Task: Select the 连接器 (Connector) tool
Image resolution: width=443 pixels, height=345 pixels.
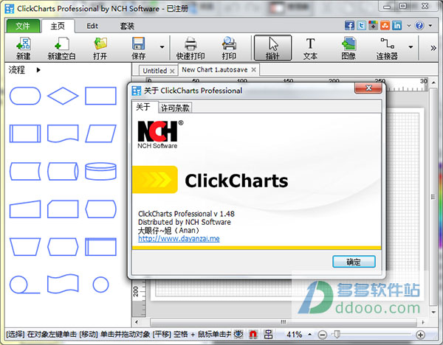Action: (x=387, y=48)
